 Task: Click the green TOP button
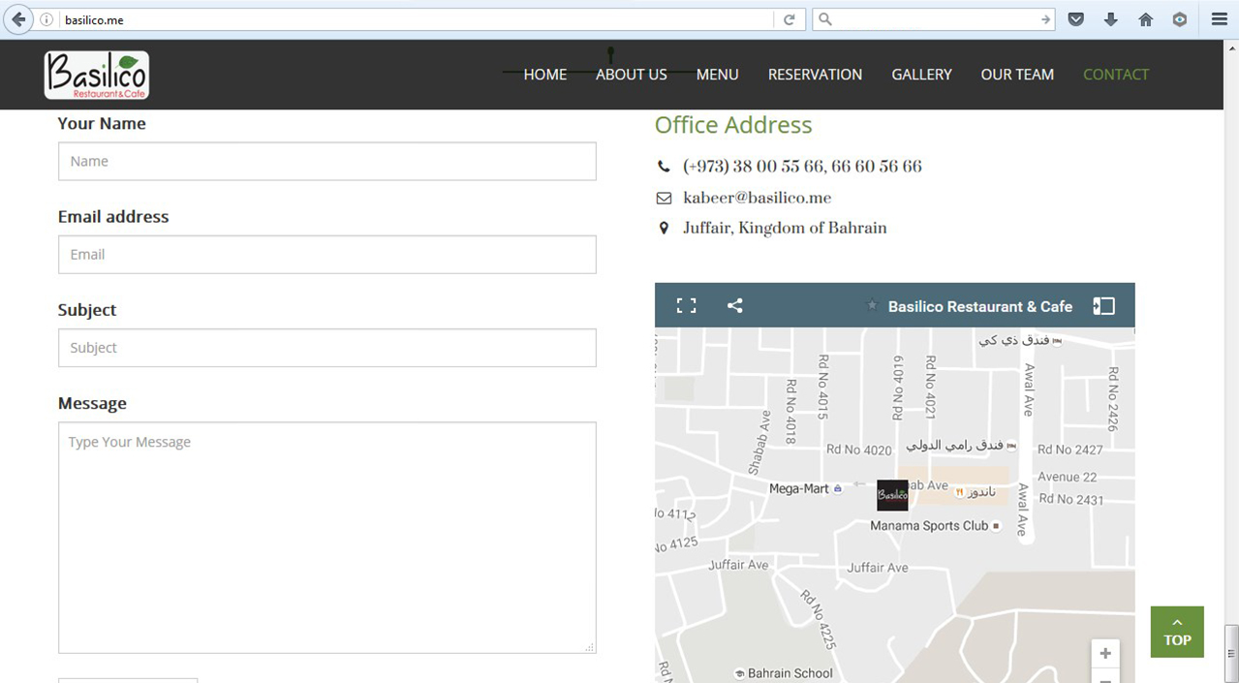coord(1177,632)
